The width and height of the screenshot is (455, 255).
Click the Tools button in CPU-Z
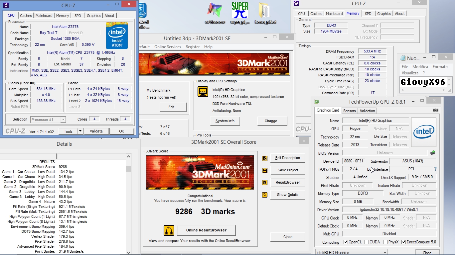tap(68, 131)
